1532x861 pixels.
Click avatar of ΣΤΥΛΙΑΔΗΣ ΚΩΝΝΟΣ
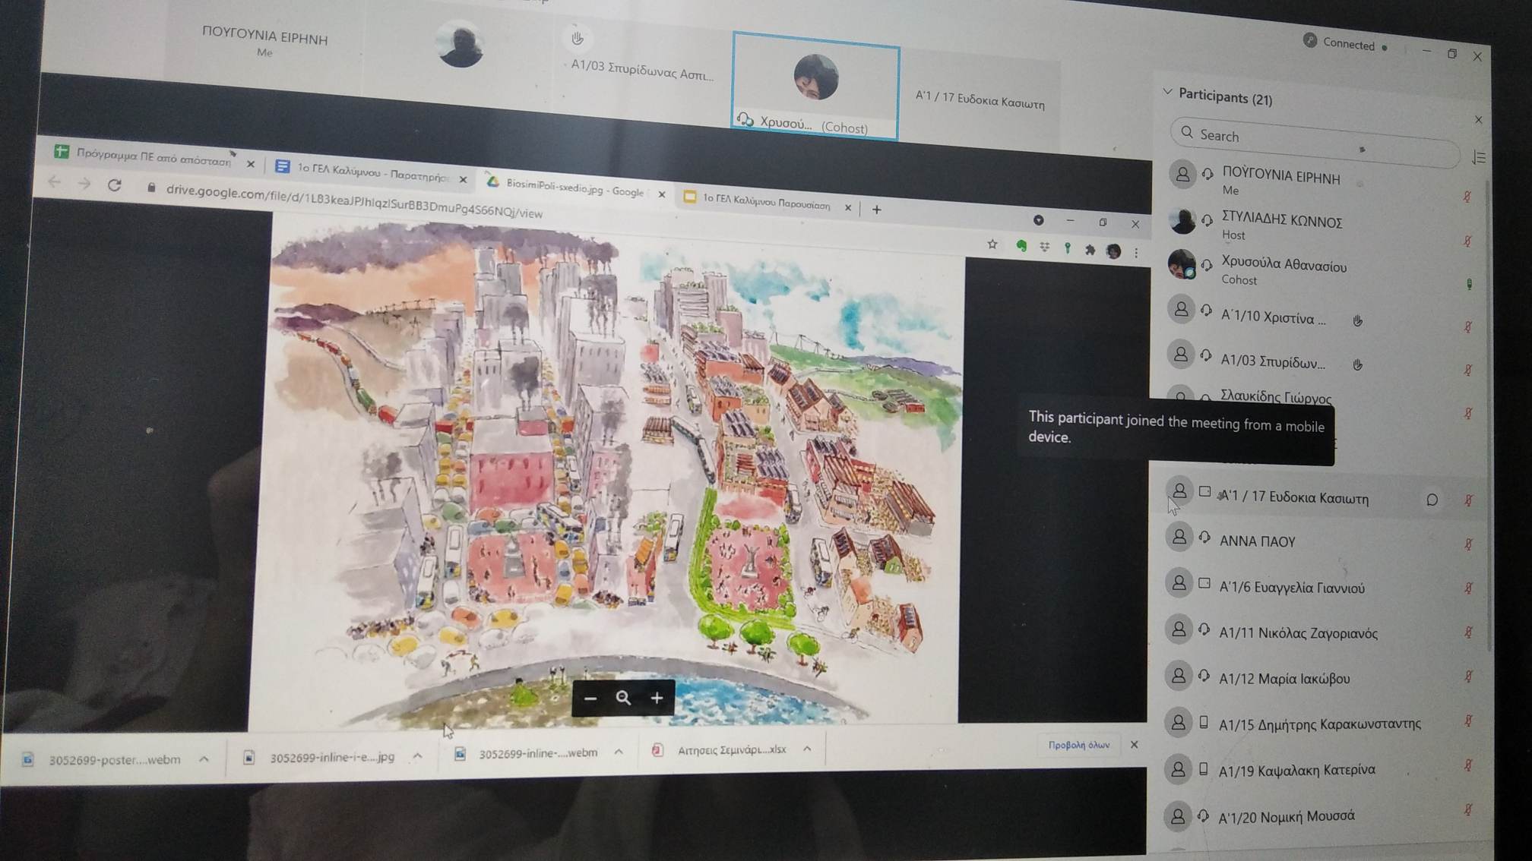[x=1182, y=221]
